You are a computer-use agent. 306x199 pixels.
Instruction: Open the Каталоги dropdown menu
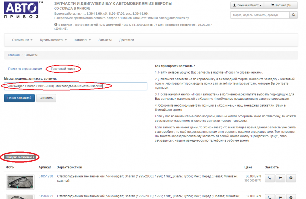tap(82, 40)
